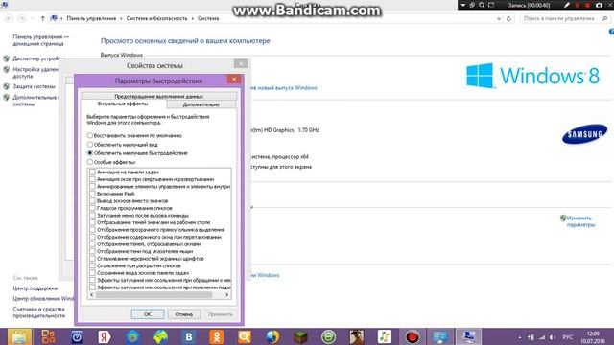Click the green round taskbar icon
The height and width of the screenshot is (345, 614).
328,336
